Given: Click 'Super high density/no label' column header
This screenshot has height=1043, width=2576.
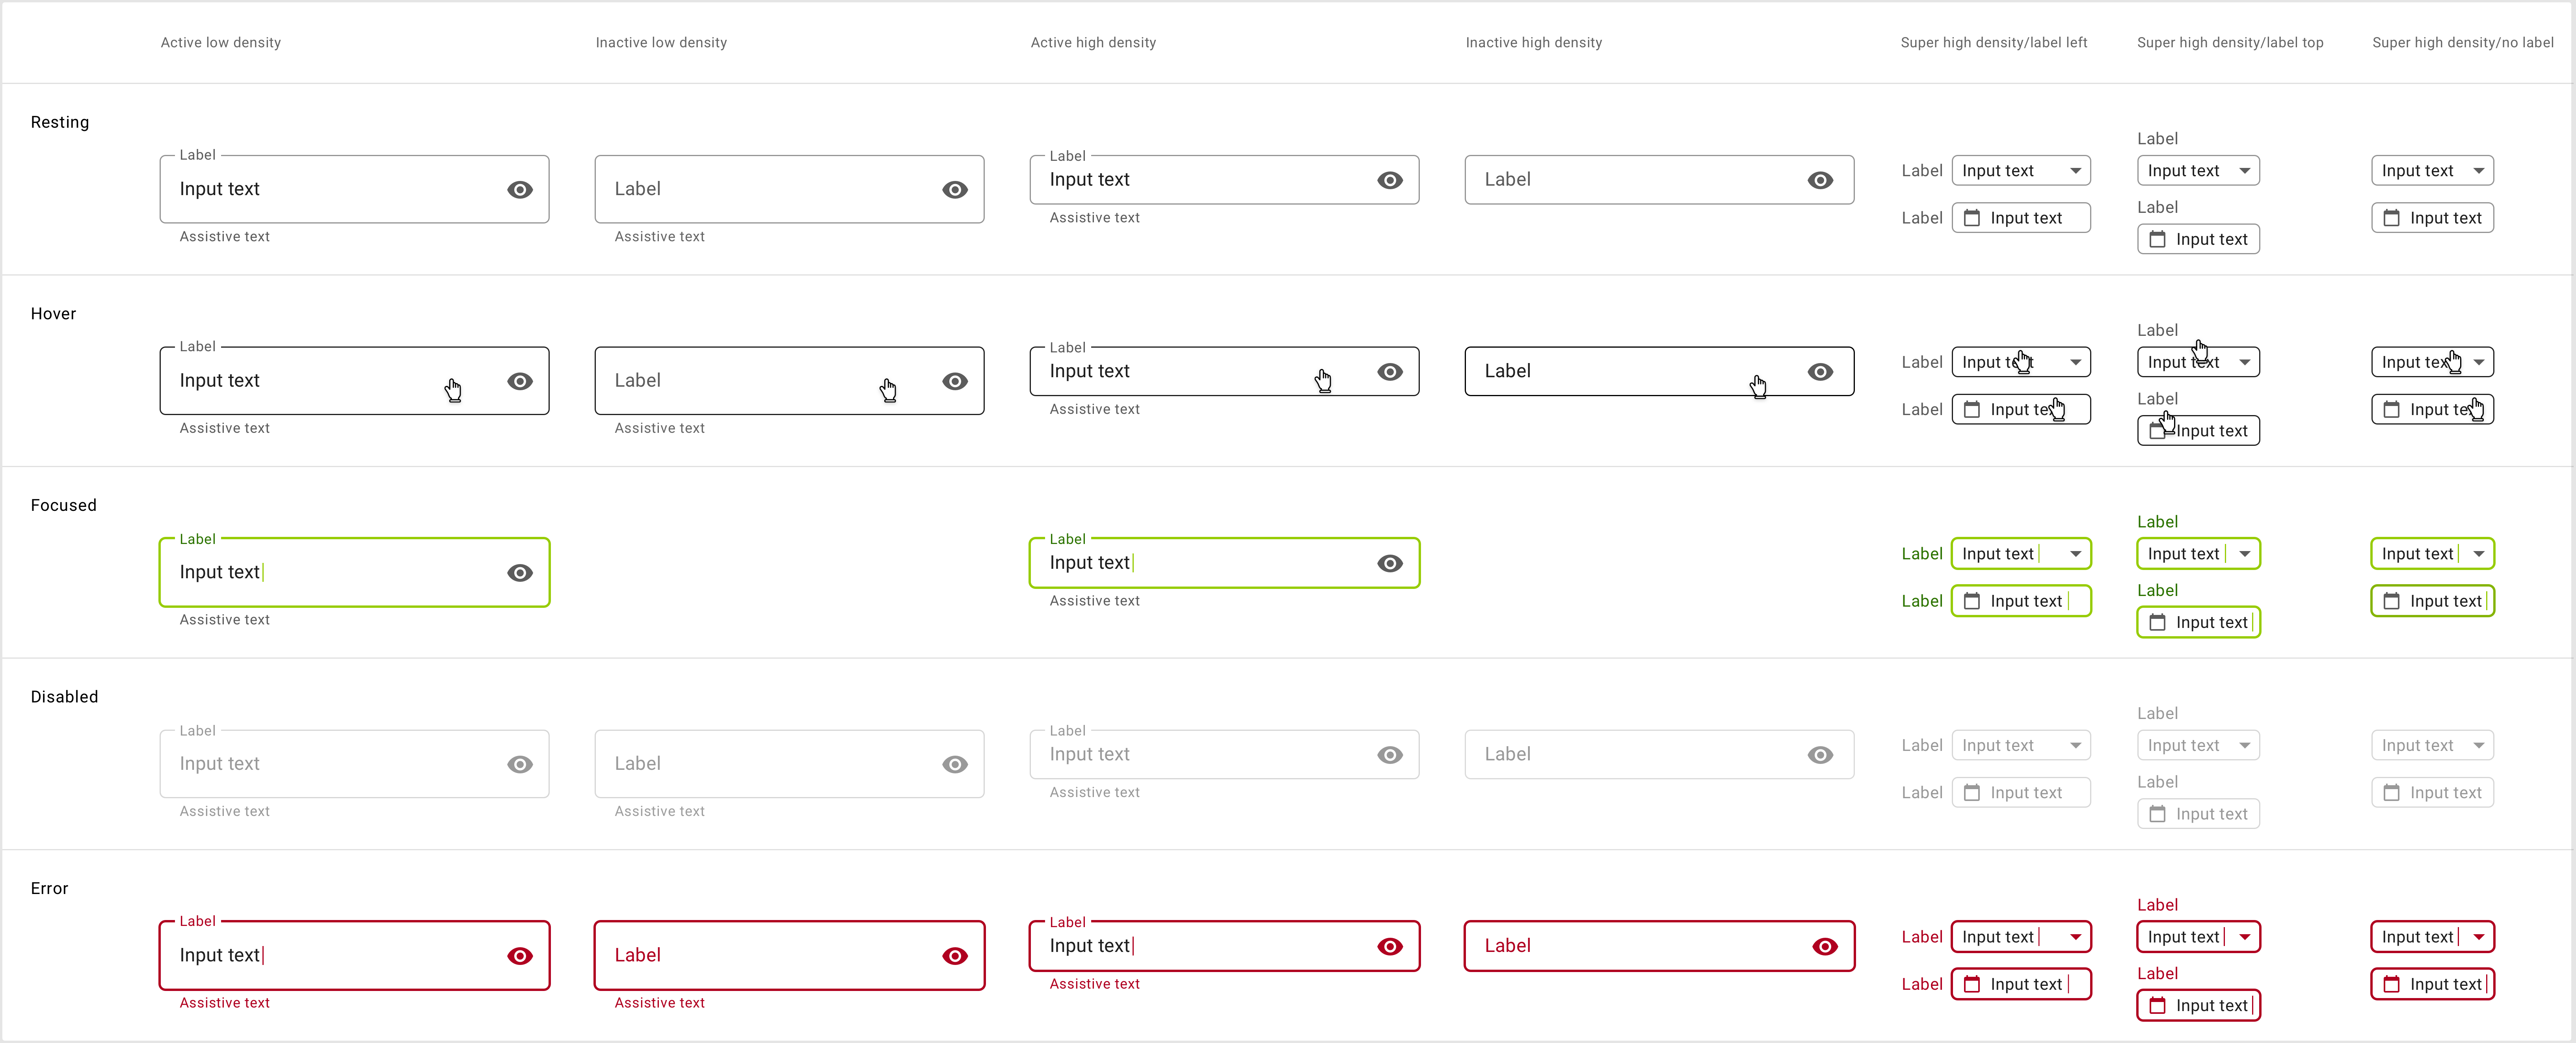Looking at the screenshot, I should (2462, 42).
